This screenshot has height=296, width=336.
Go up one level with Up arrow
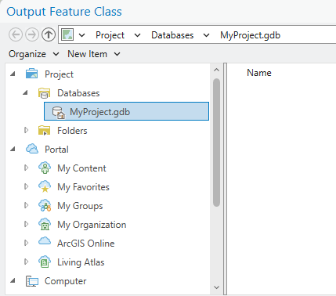[49, 34]
